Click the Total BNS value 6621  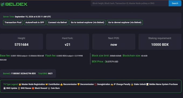50,74
